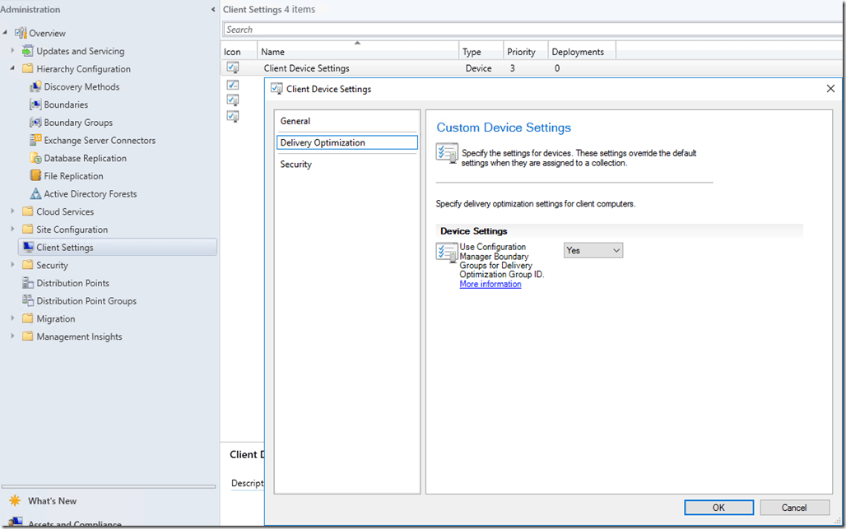
Task: Click the OK button
Action: tap(718, 508)
